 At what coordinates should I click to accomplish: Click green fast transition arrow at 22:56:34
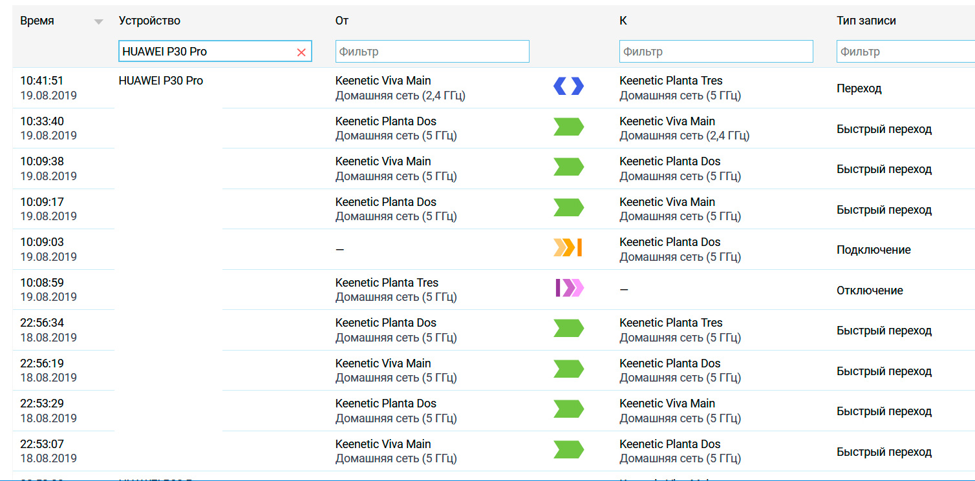tap(568, 329)
